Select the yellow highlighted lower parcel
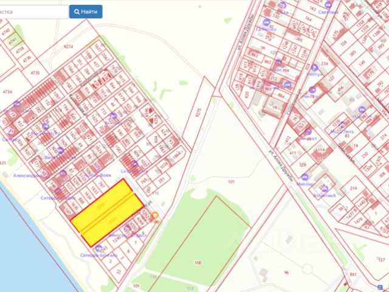The image size is (389, 292). pyautogui.click(x=112, y=220)
